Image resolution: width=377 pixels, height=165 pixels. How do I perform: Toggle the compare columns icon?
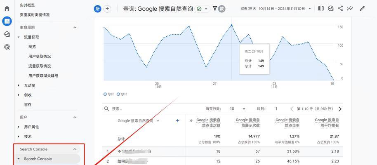pyautogui.click(x=321, y=8)
